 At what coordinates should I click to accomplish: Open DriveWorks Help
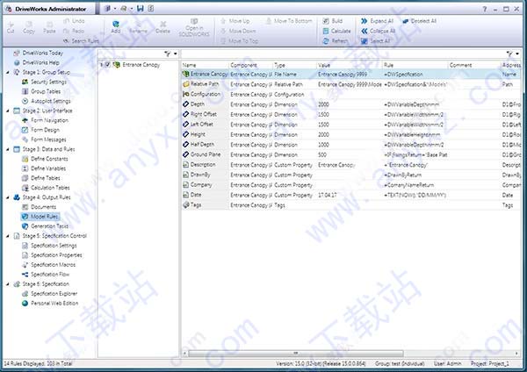click(37, 62)
